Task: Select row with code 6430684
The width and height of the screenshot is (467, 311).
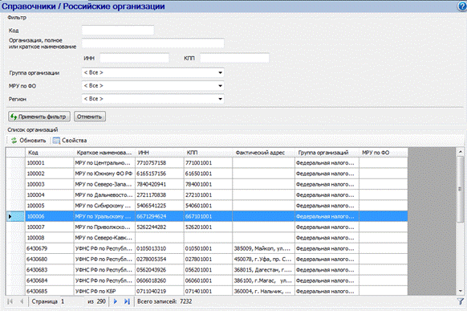Action: (207, 280)
